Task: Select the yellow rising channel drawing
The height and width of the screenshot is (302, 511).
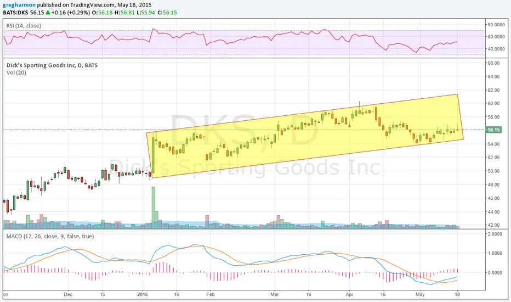Action: click(x=305, y=136)
